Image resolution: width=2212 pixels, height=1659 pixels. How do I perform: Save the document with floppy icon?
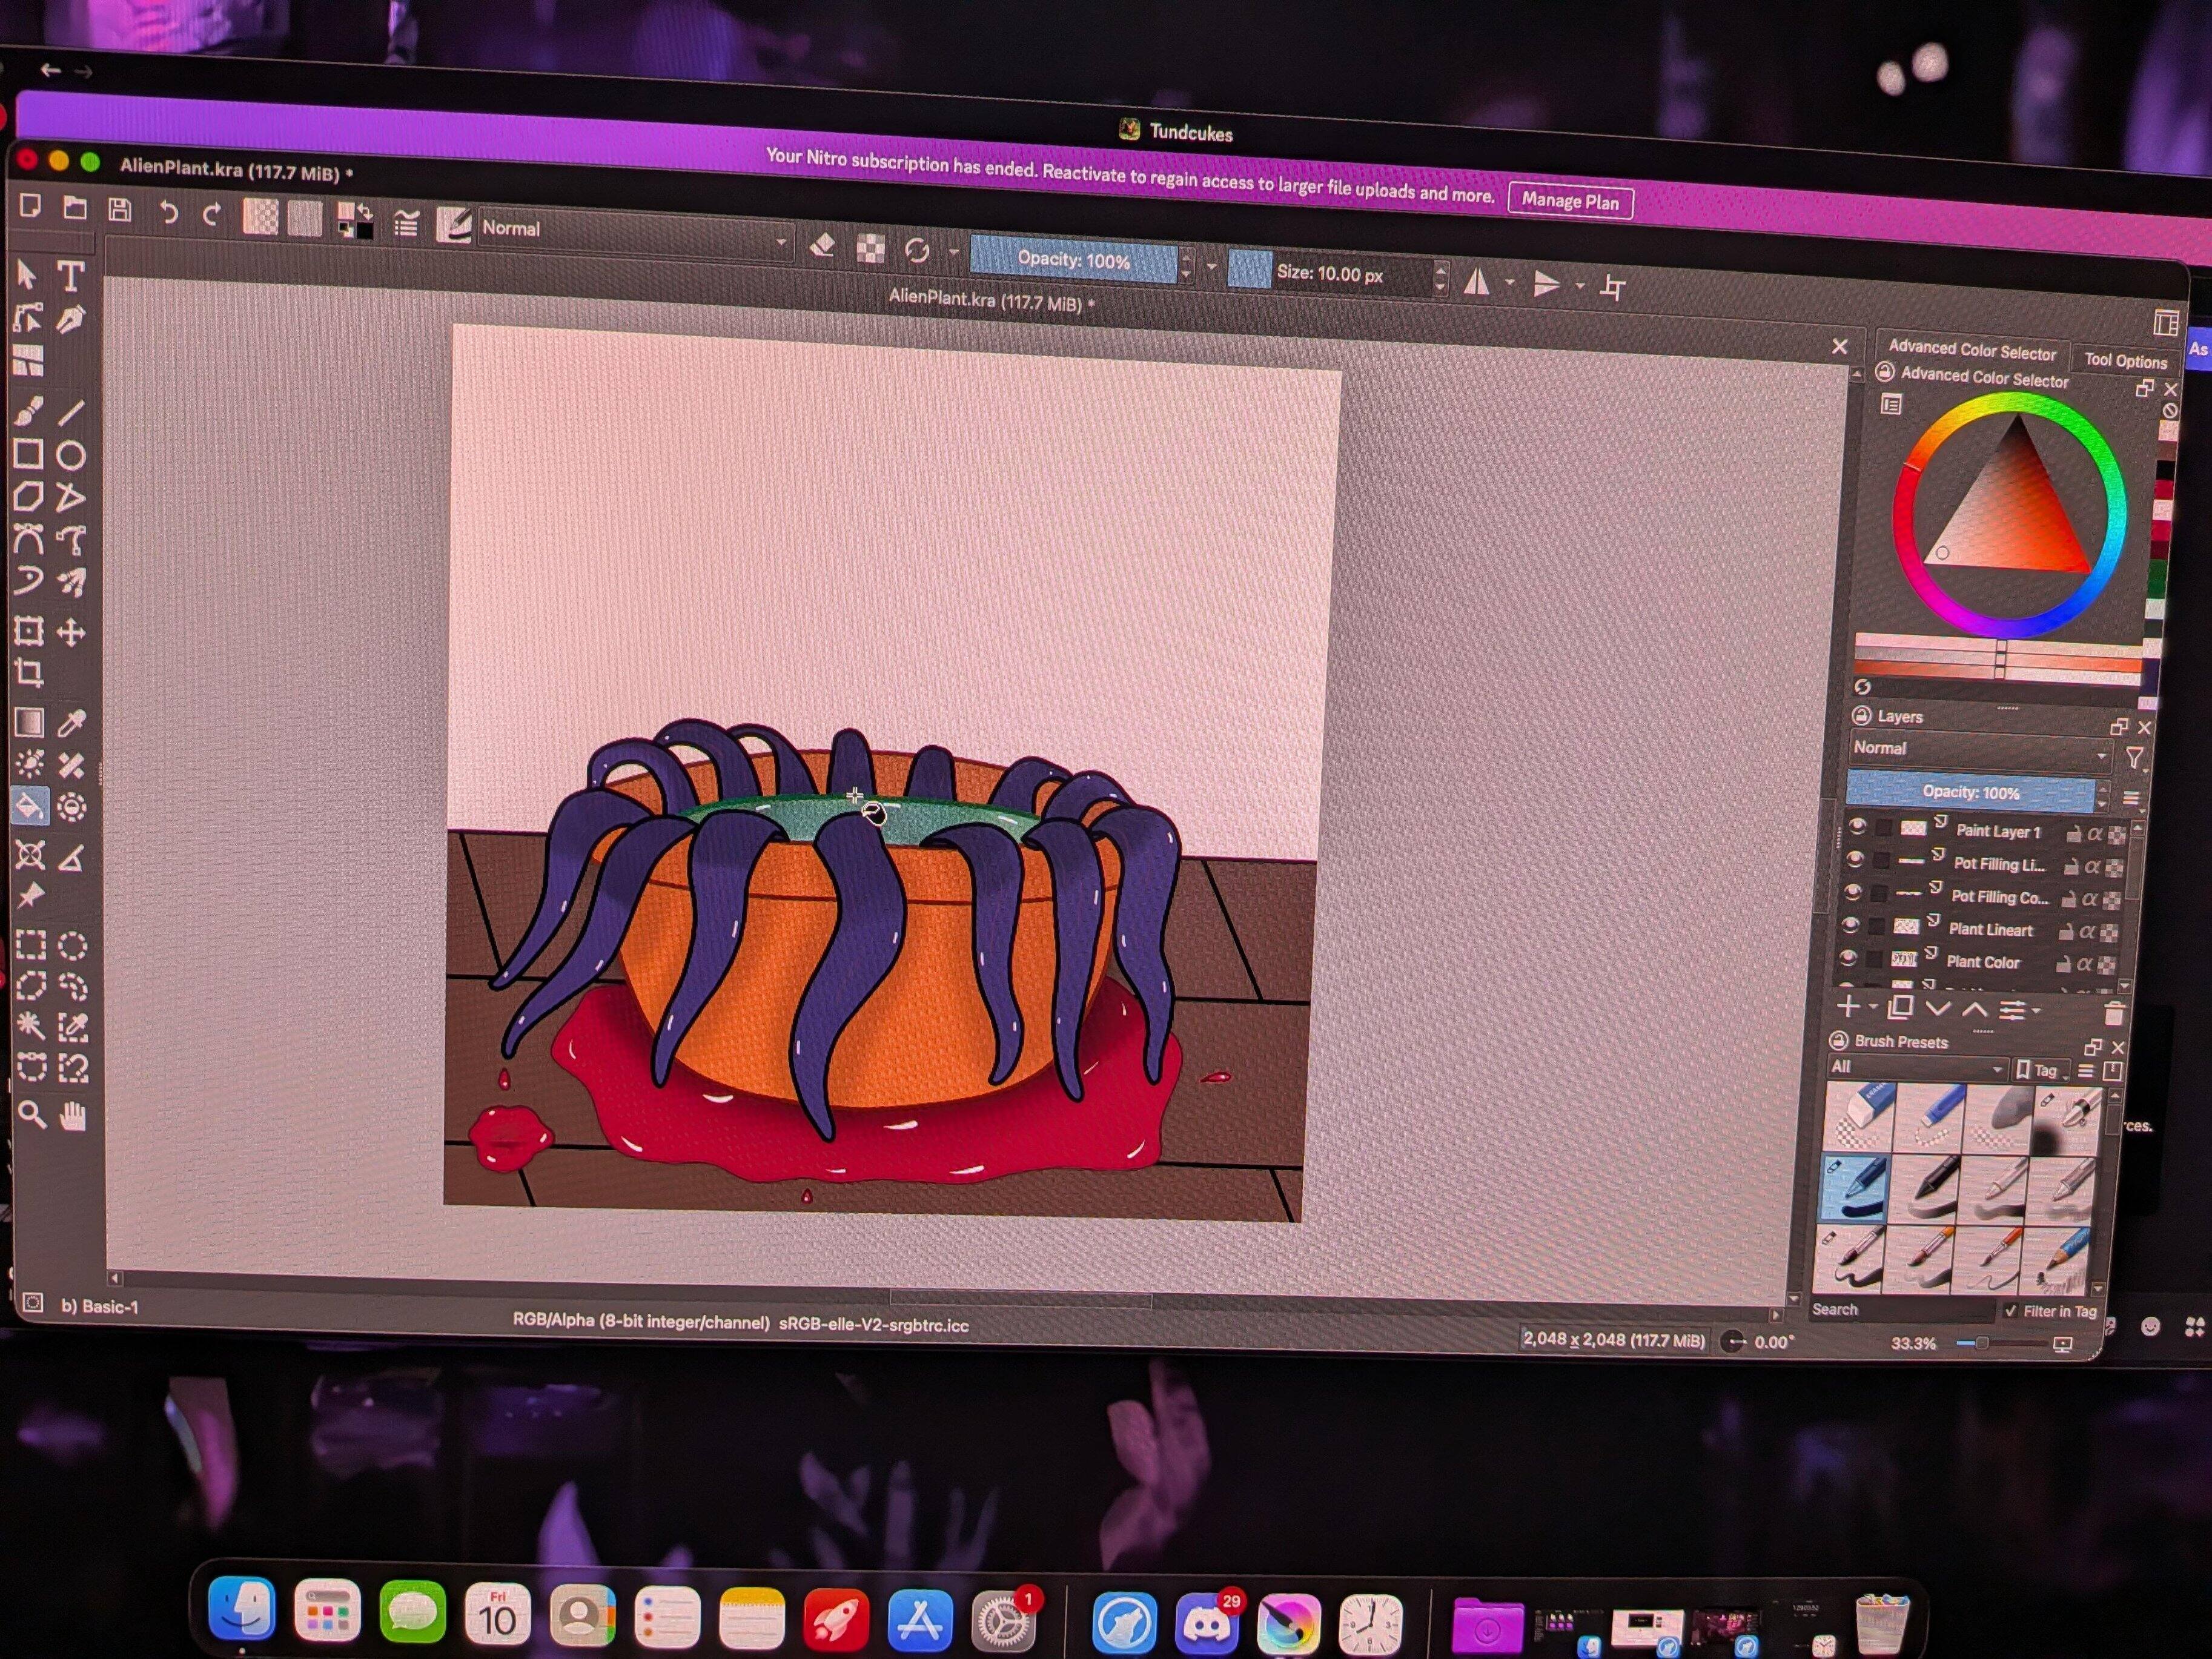pos(120,210)
